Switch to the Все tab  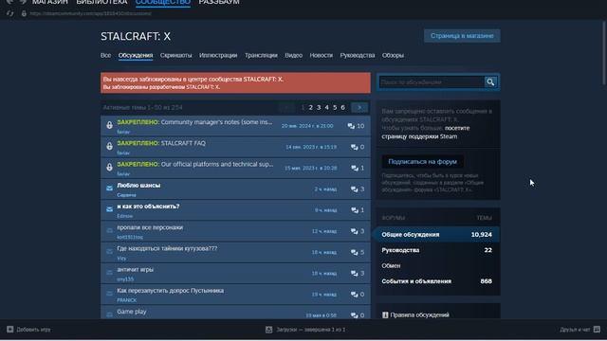105,55
